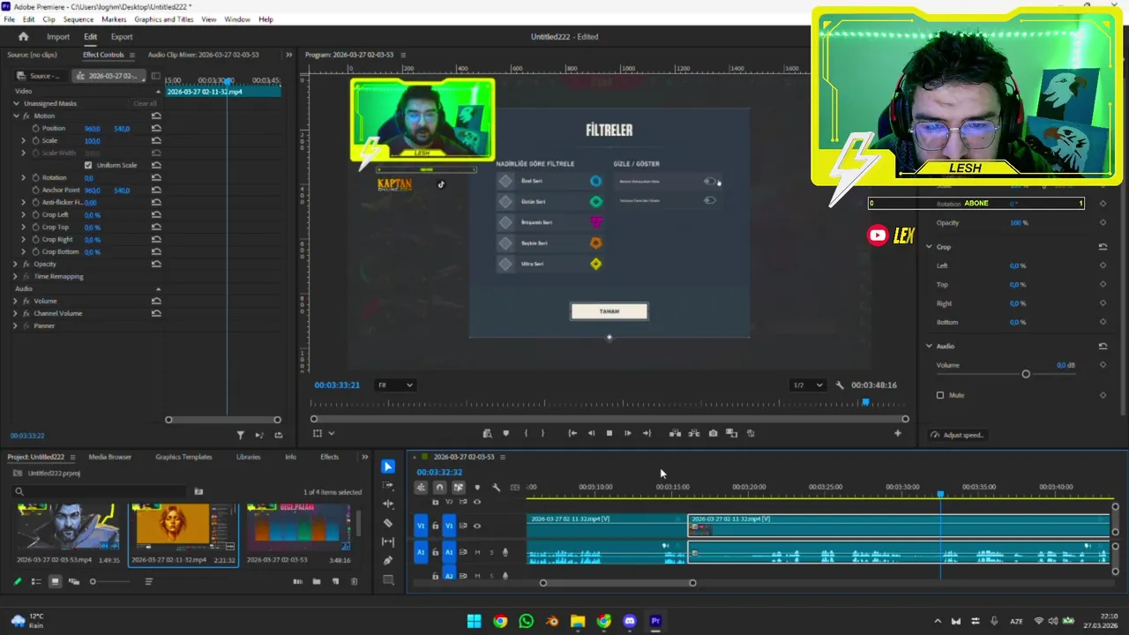Switch project panel to List view
The width and height of the screenshot is (1129, 635).
tap(36, 581)
